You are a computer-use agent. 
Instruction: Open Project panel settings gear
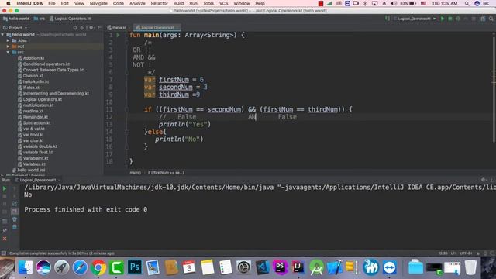click(x=91, y=28)
